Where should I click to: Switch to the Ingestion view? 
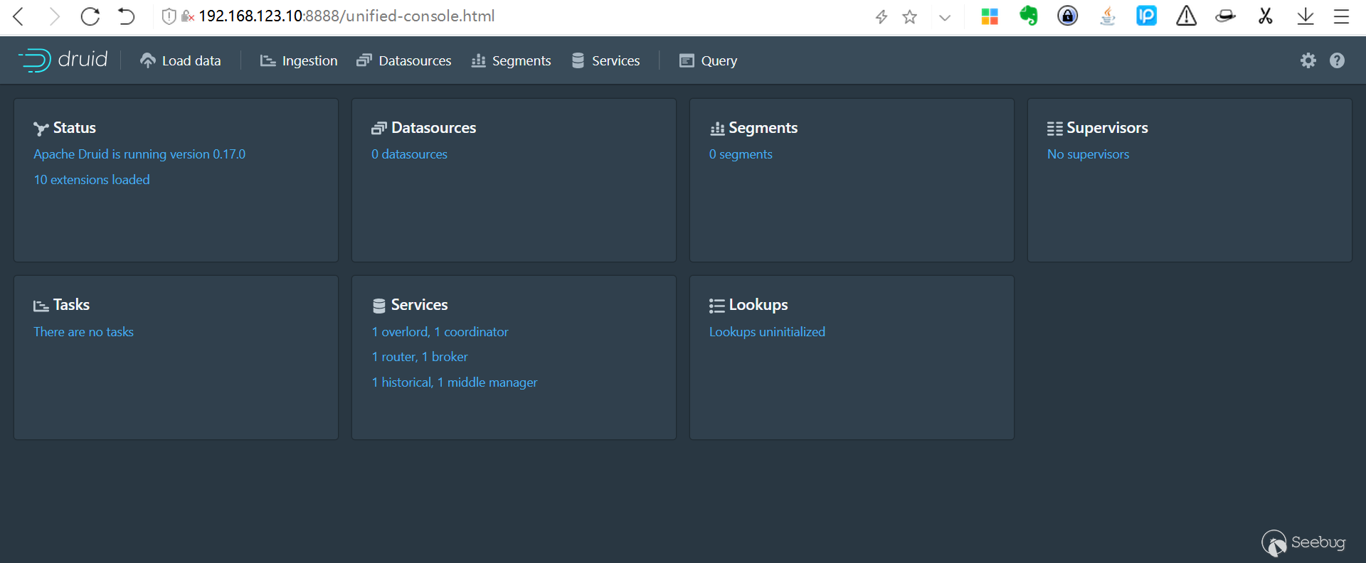tap(299, 60)
